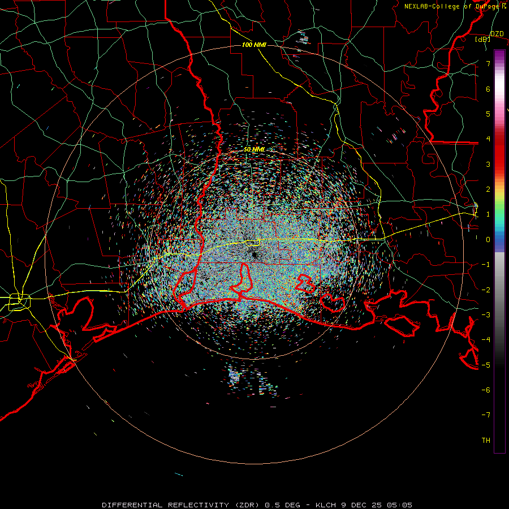Click the DZD product label above the scale
This screenshot has height=509, width=509.
click(x=497, y=34)
